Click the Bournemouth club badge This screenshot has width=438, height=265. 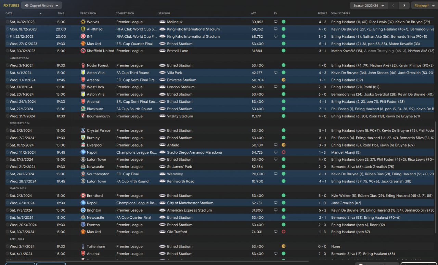pos(83,116)
